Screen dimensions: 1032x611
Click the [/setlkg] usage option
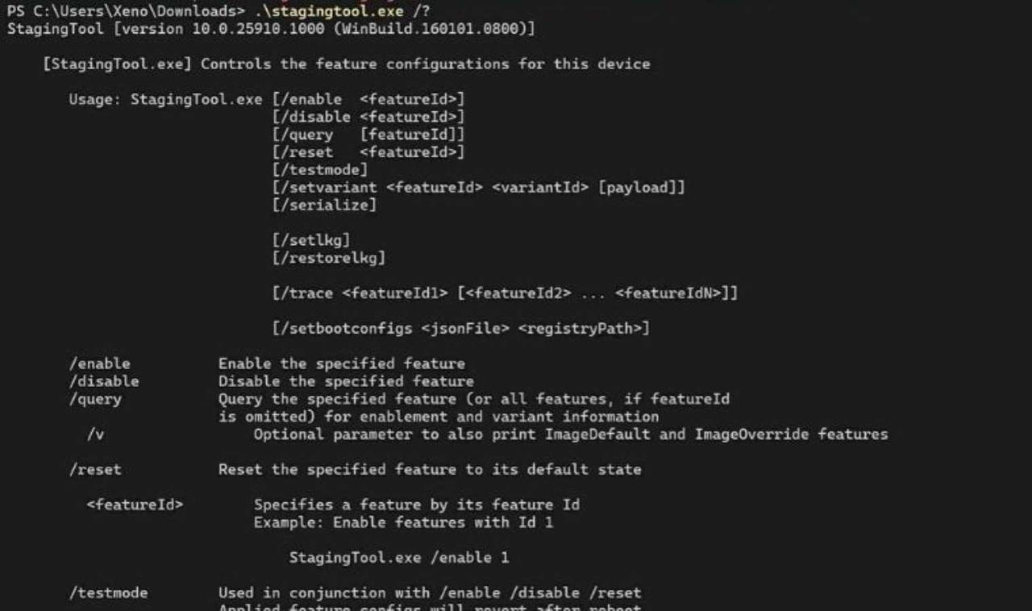click(x=311, y=240)
